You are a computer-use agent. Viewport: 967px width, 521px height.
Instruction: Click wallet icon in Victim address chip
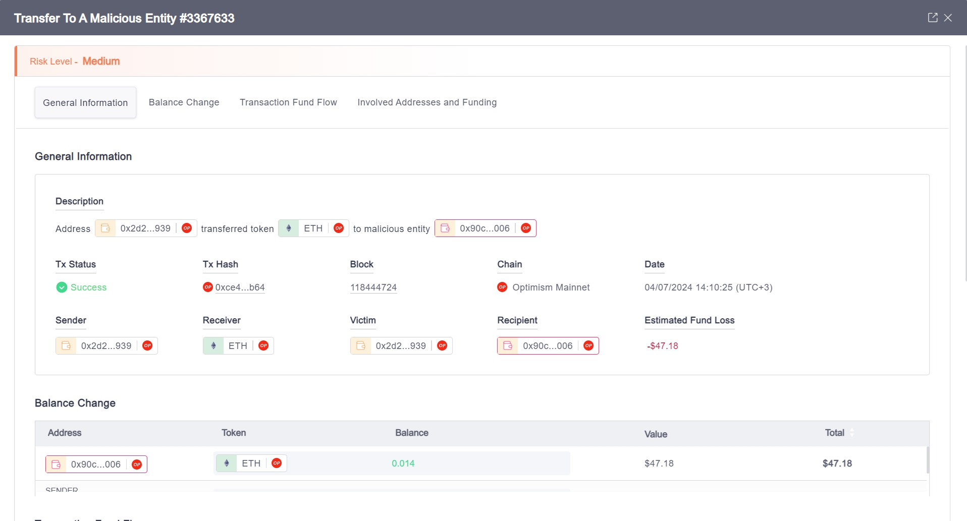click(x=361, y=346)
